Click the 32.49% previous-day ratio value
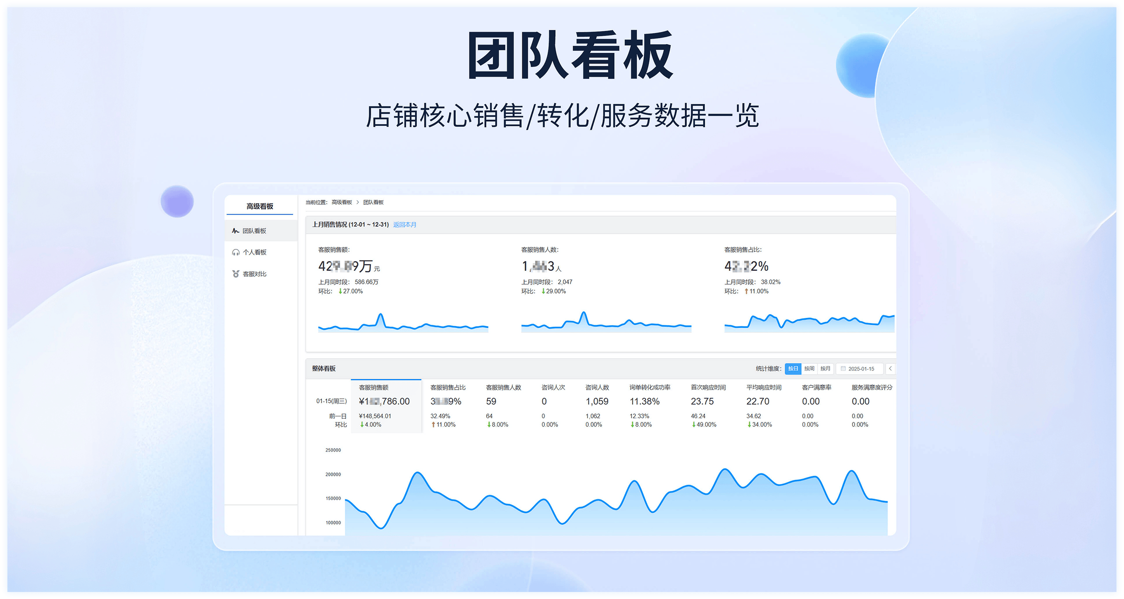This screenshot has width=1124, height=599. point(440,417)
